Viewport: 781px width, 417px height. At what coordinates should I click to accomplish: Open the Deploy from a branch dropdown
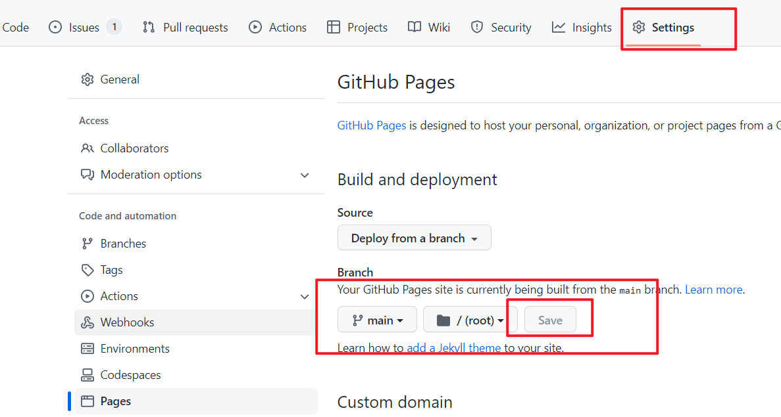click(415, 238)
